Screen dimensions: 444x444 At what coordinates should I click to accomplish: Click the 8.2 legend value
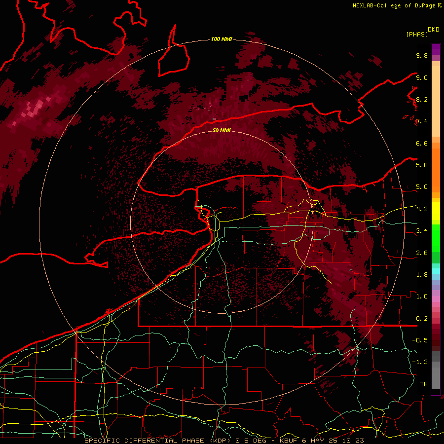(x=422, y=99)
